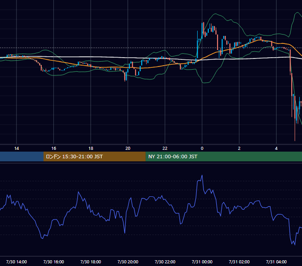302x266 pixels.
Task: Click the 7/30 14:00 date label
Action: coord(16,262)
